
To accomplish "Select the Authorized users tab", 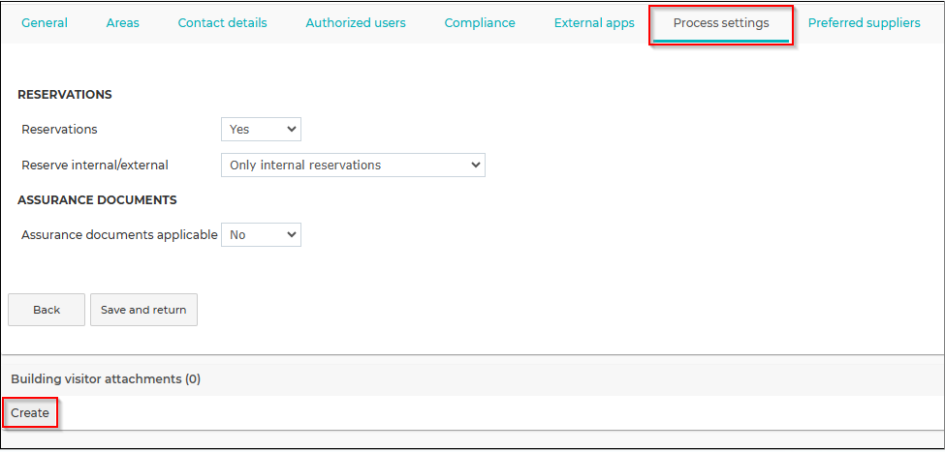I will (356, 23).
